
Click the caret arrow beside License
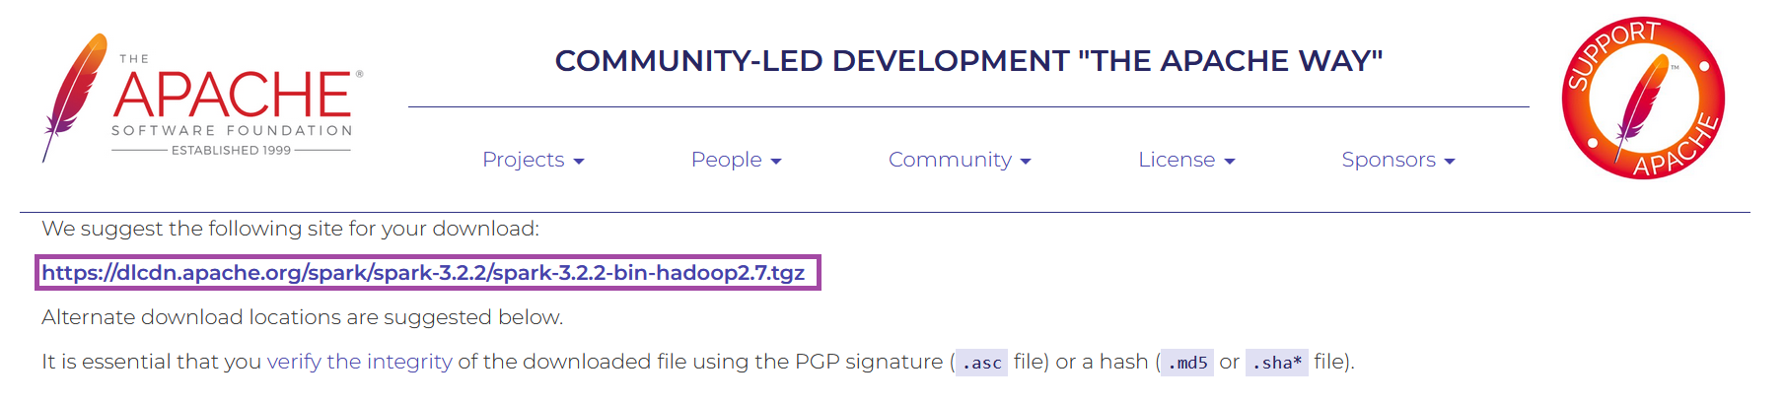click(x=1230, y=162)
